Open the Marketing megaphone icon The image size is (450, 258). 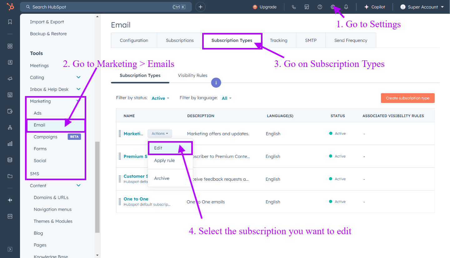(10, 78)
